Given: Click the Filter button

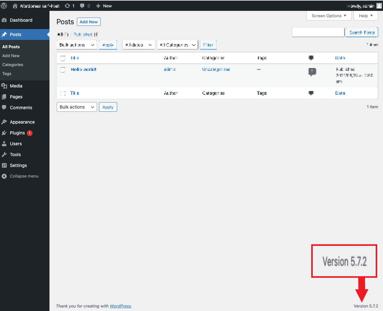Looking at the screenshot, I should pyautogui.click(x=208, y=45).
